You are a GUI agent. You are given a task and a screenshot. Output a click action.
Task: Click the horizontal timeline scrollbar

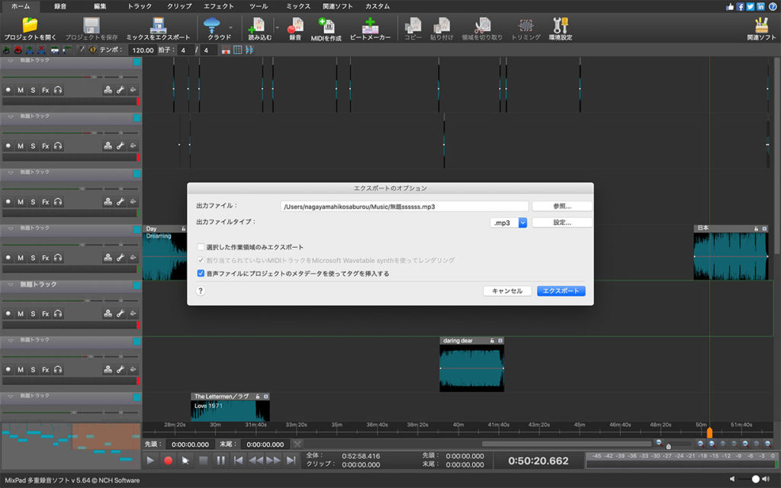[567, 444]
